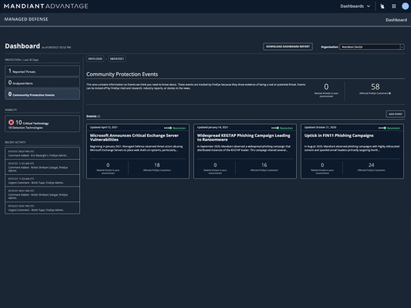Select the Analyzed Alerts panel

pos(42,83)
